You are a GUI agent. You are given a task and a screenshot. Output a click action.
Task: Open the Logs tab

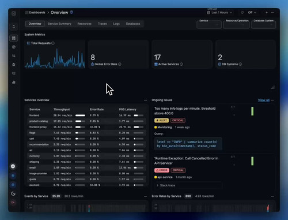tap(116, 24)
